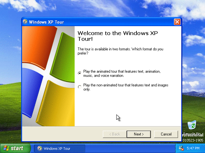
Task: Choose the non-animated tour radio option
Action: (79, 87)
